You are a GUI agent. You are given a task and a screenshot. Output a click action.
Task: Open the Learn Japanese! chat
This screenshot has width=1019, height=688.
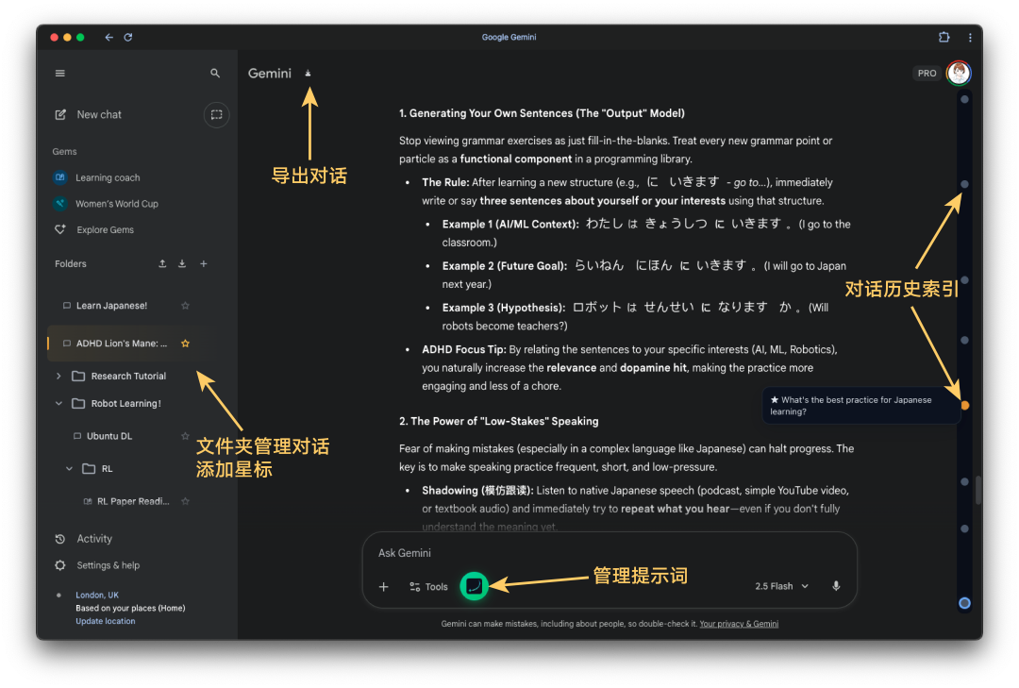point(111,306)
